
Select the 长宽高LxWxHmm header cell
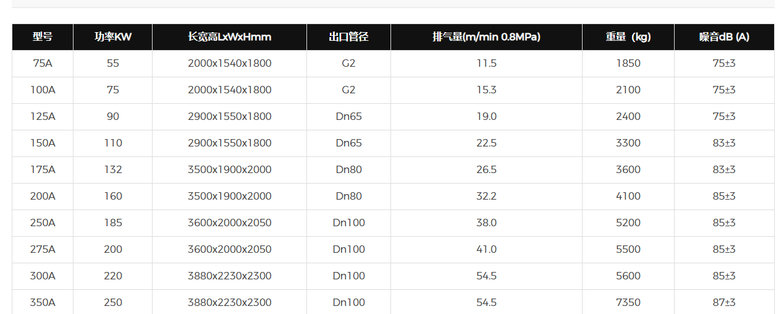pyautogui.click(x=229, y=37)
